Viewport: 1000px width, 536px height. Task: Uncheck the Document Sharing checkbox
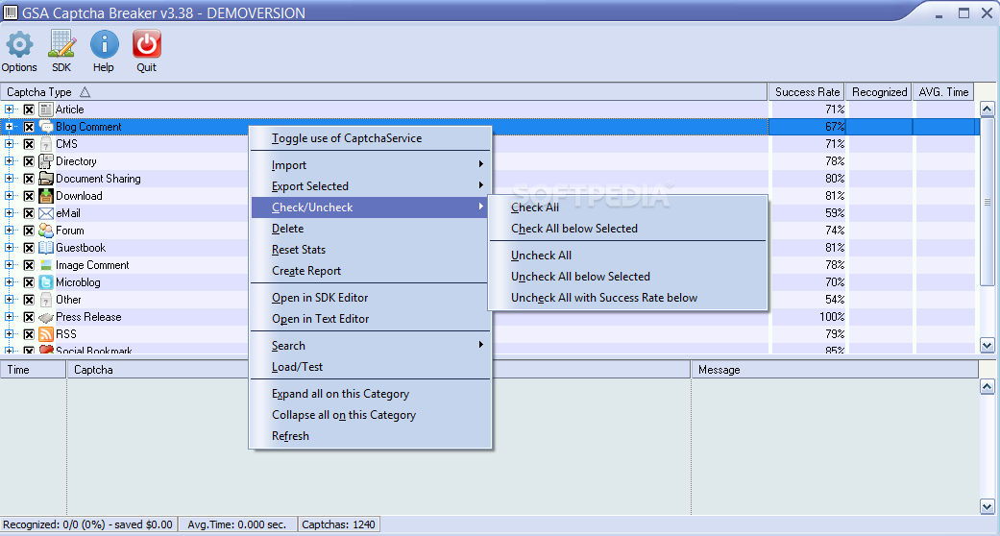click(x=29, y=179)
